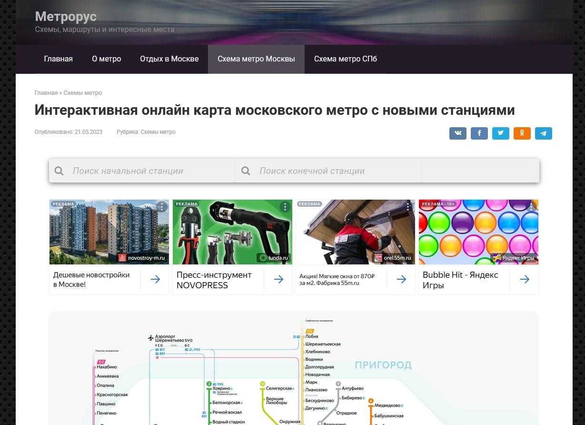Expand options on the Bubble Hit ad
This screenshot has width=585, height=425.
point(531,207)
